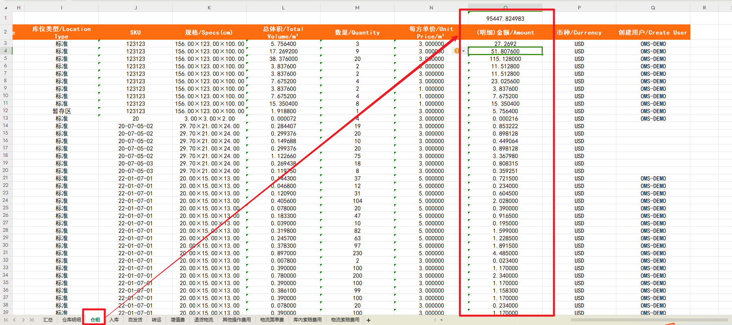Image resolution: width=732 pixels, height=325 pixels.
Task: Click the 币种/Currency header cell
Action: (579, 32)
